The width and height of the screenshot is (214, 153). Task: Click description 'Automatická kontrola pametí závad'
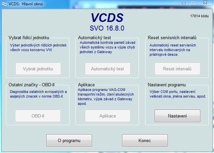point(107,42)
